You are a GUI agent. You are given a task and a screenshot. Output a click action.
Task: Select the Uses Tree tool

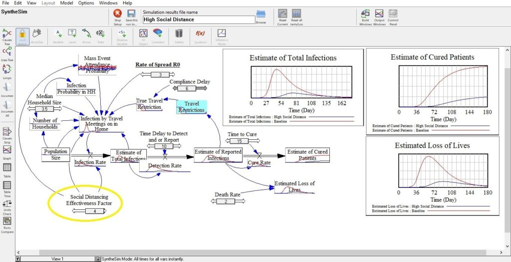(7, 52)
